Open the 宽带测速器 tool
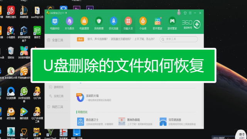The image size is (247, 139). (178, 122)
